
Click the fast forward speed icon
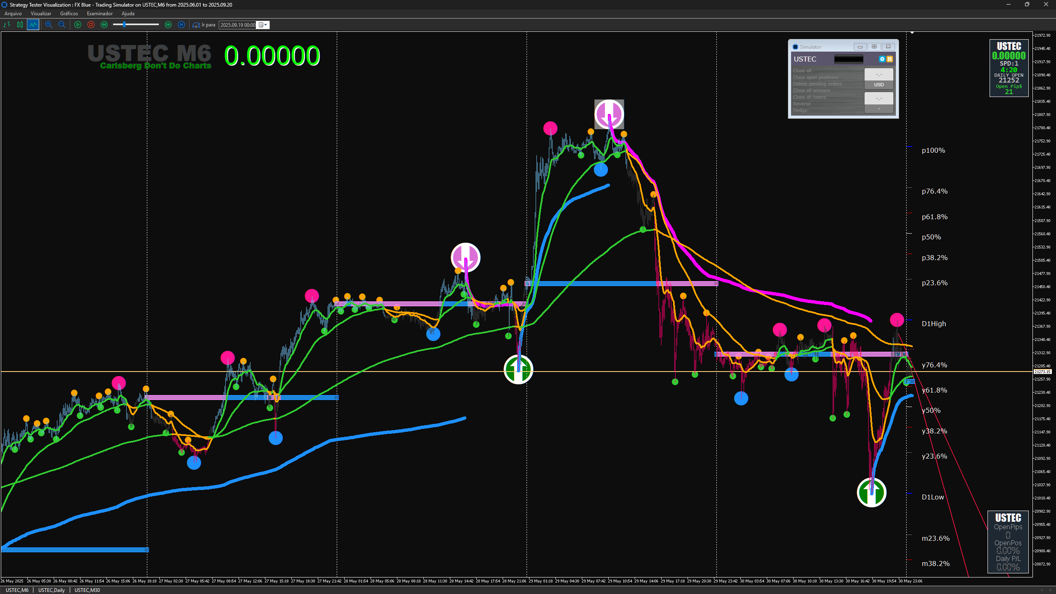168,25
